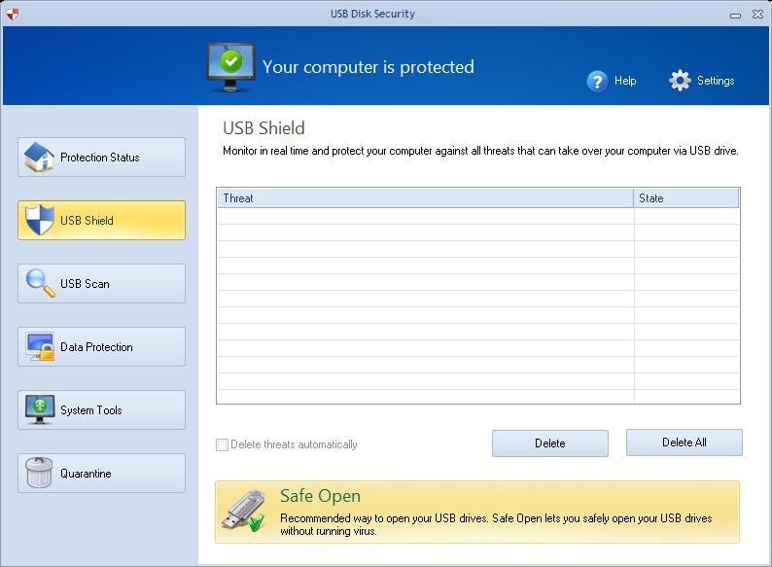The height and width of the screenshot is (567, 772).
Task: Click the Data Protection lock icon
Action: [40, 347]
